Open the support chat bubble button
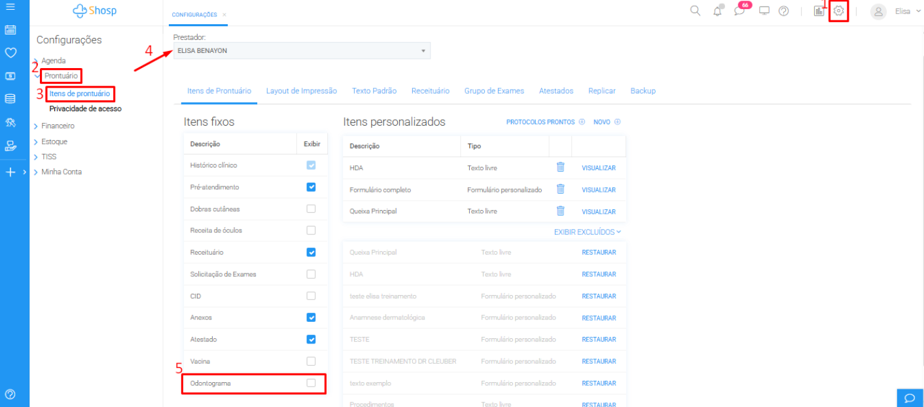 tap(910, 397)
